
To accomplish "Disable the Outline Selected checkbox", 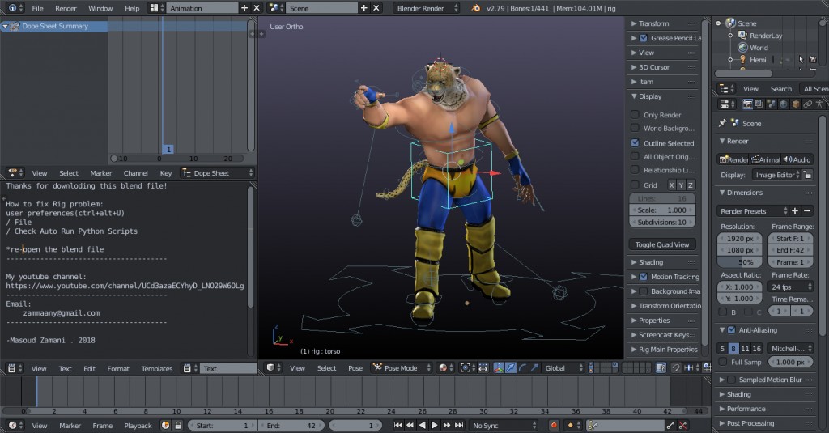I will pyautogui.click(x=635, y=142).
